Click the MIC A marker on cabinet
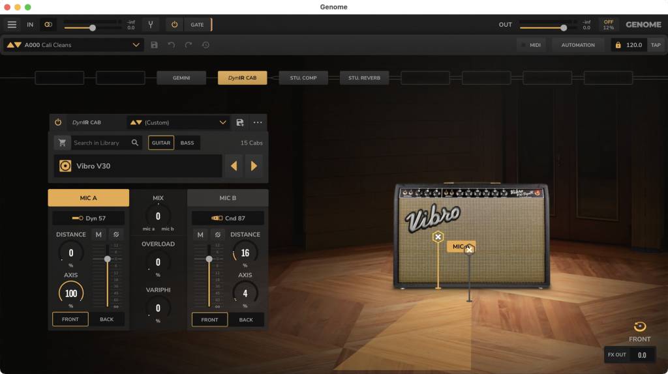The height and width of the screenshot is (374, 668). (x=461, y=246)
